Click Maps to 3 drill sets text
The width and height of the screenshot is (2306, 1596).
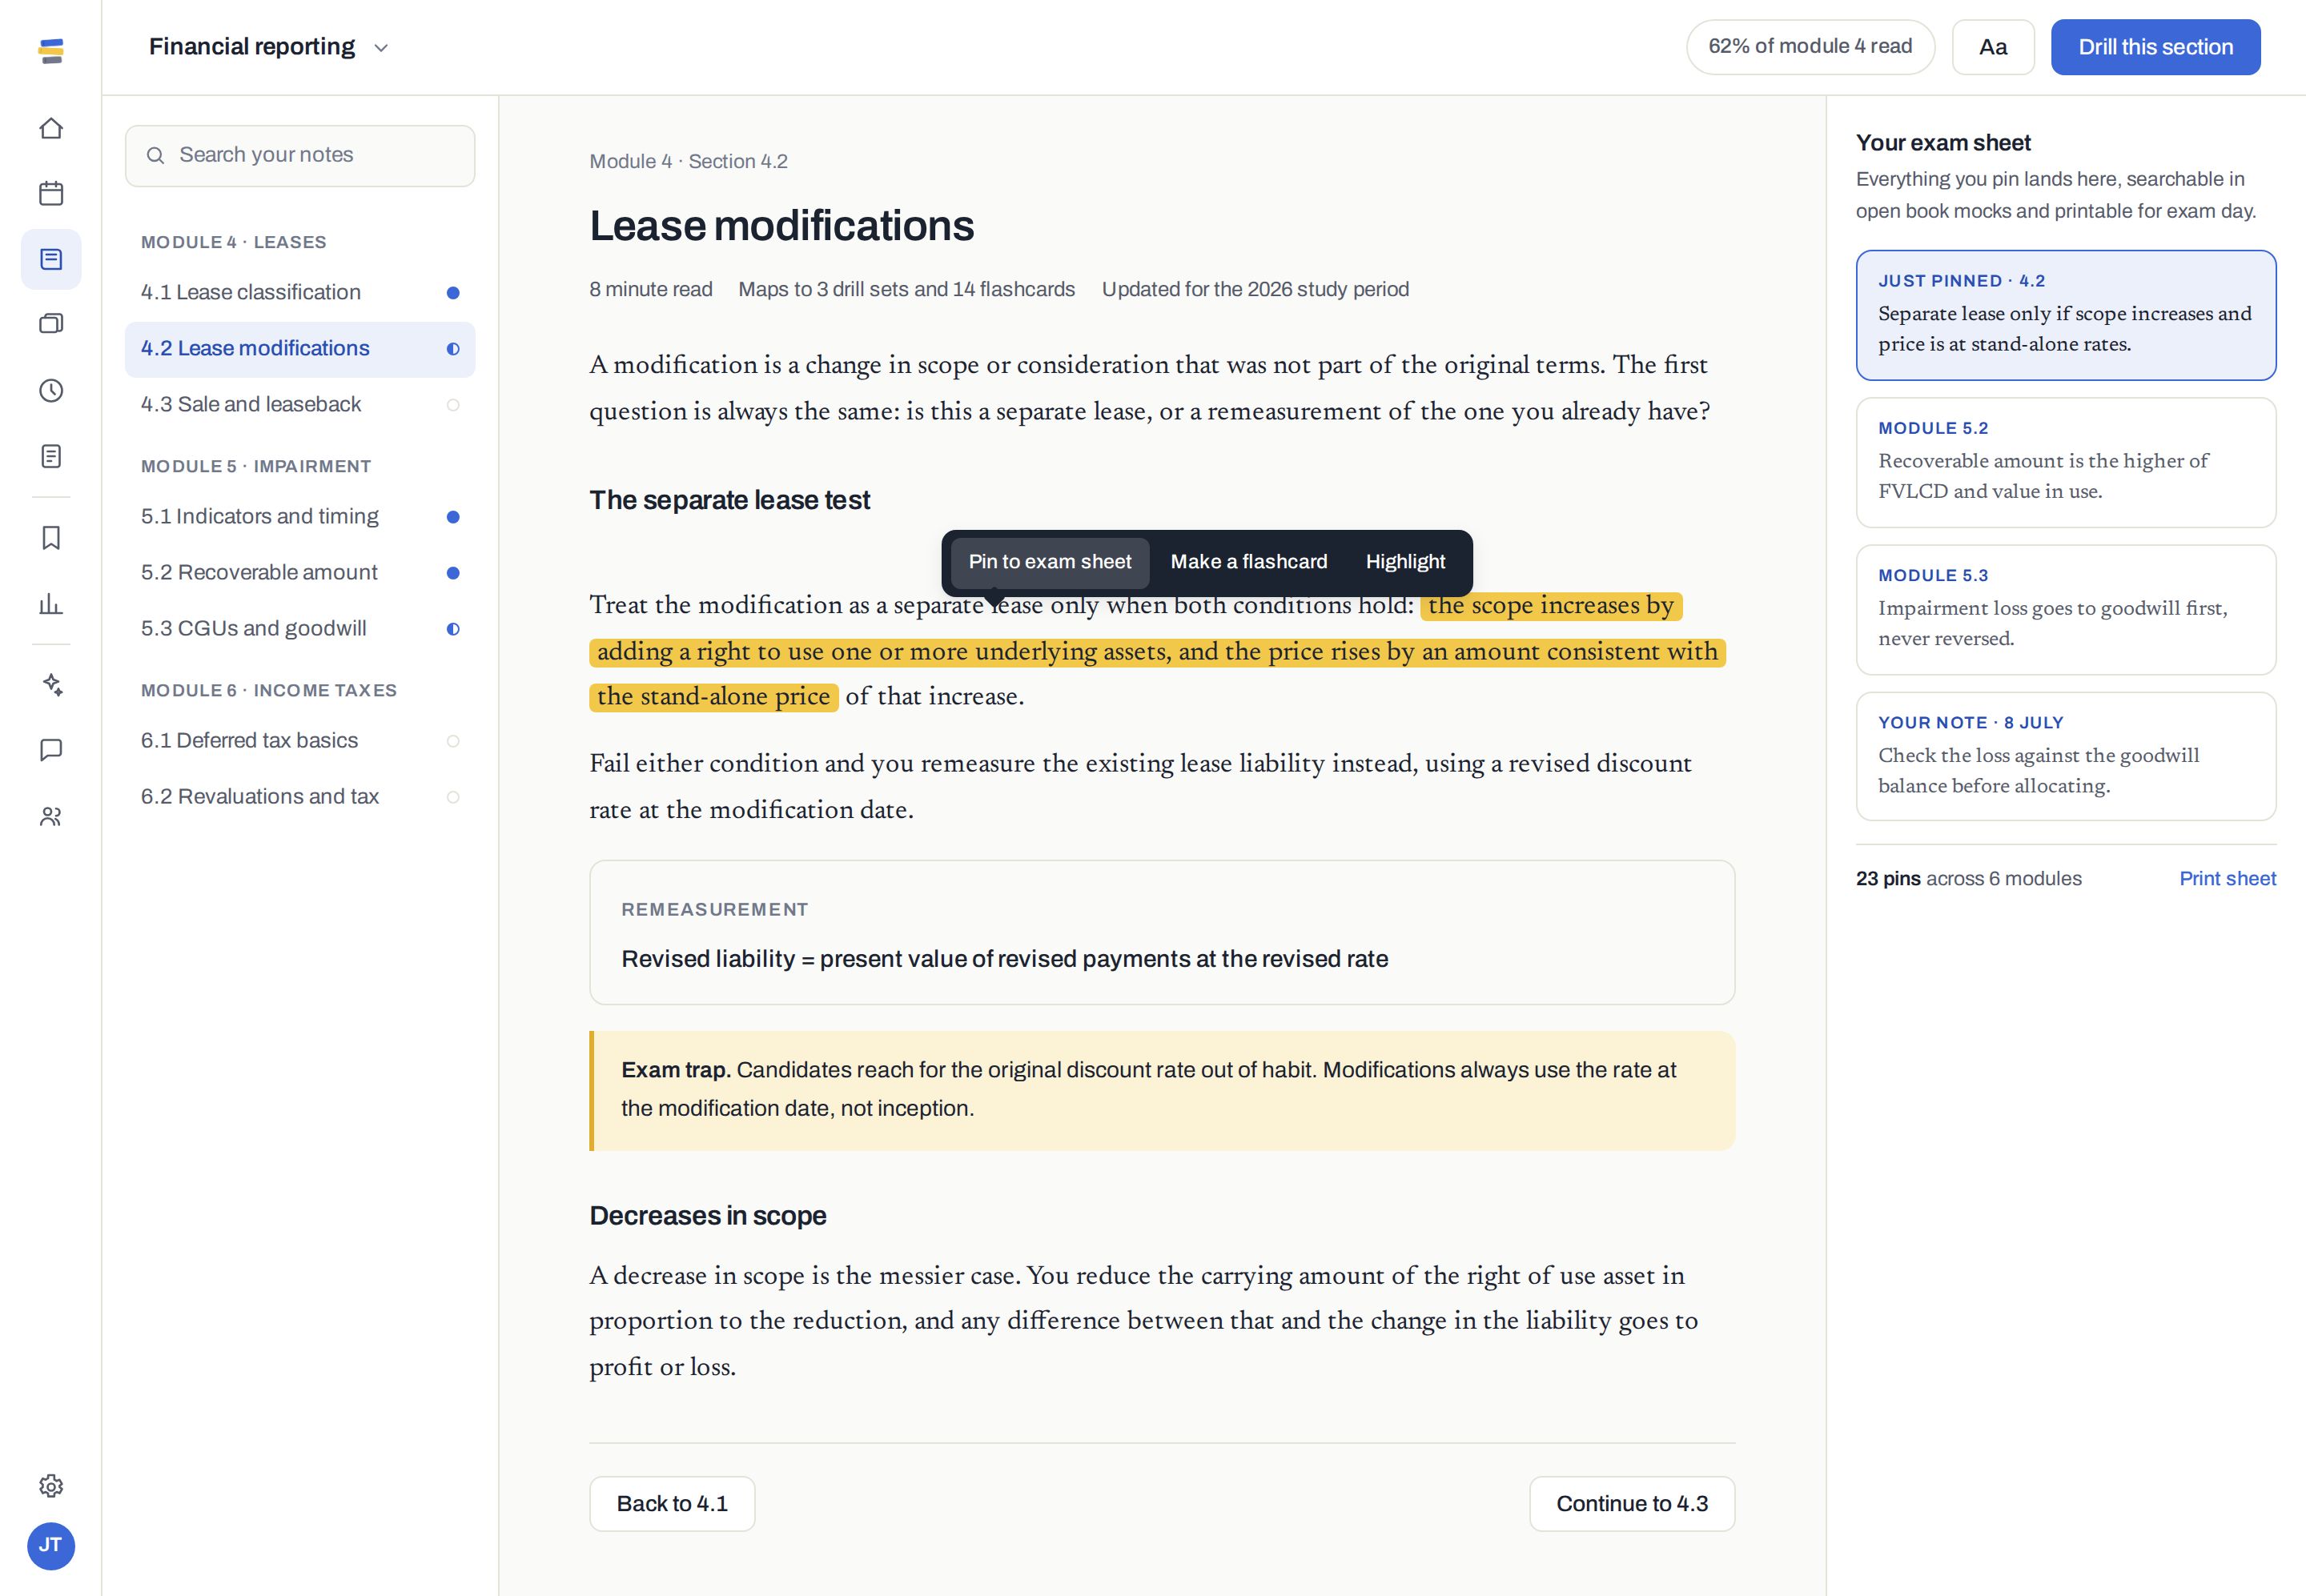[906, 289]
